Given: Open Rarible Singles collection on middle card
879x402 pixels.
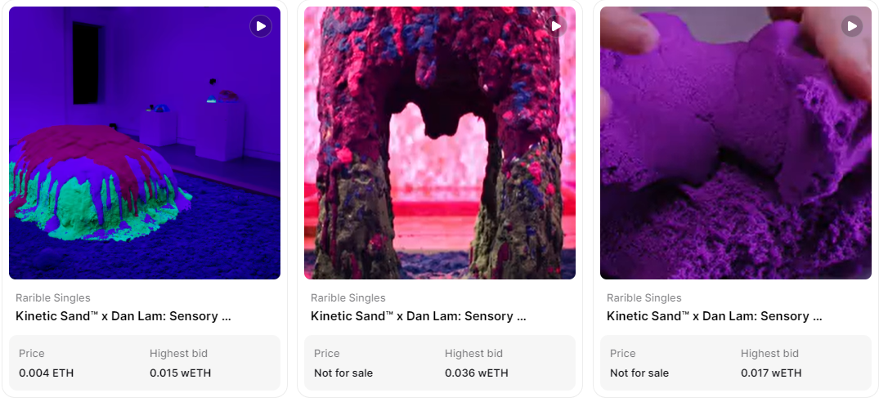Looking at the screenshot, I should pyautogui.click(x=348, y=298).
